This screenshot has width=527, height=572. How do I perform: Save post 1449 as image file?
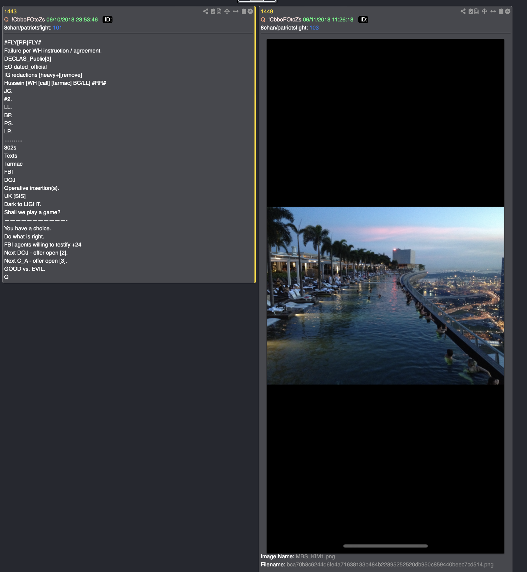tap(476, 12)
